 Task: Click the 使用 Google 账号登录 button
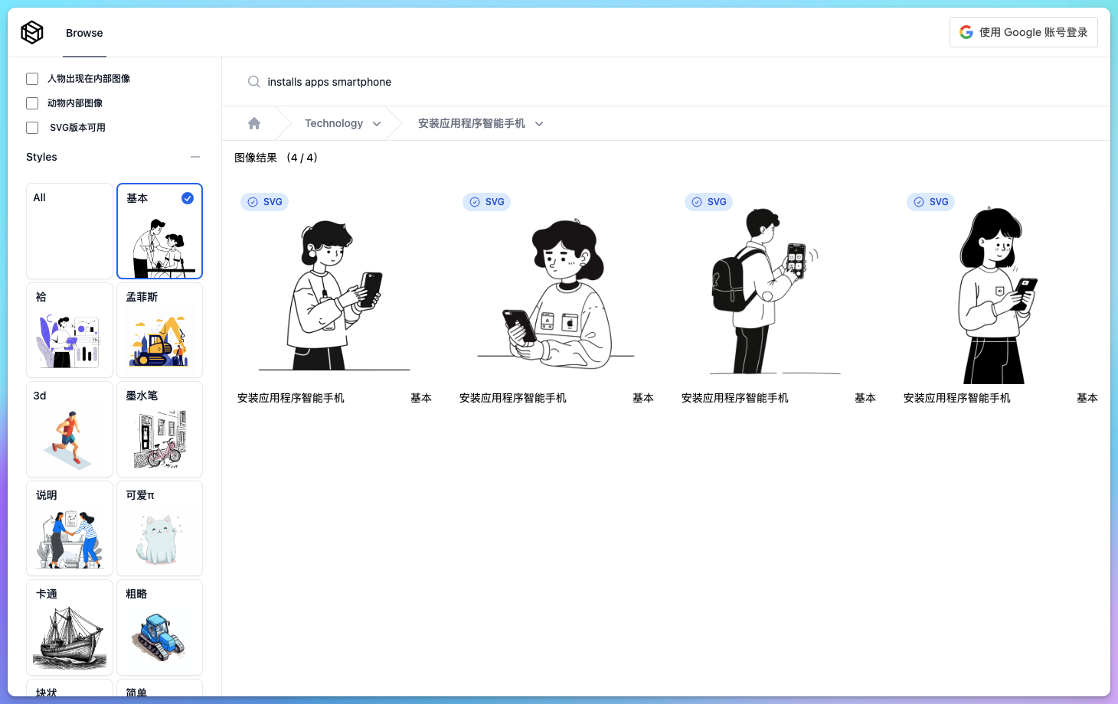(x=1024, y=31)
